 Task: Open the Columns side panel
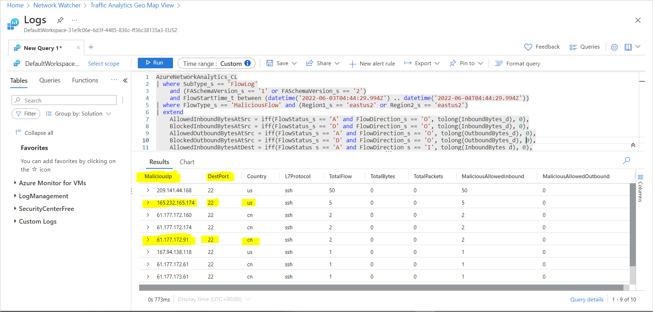(640, 188)
